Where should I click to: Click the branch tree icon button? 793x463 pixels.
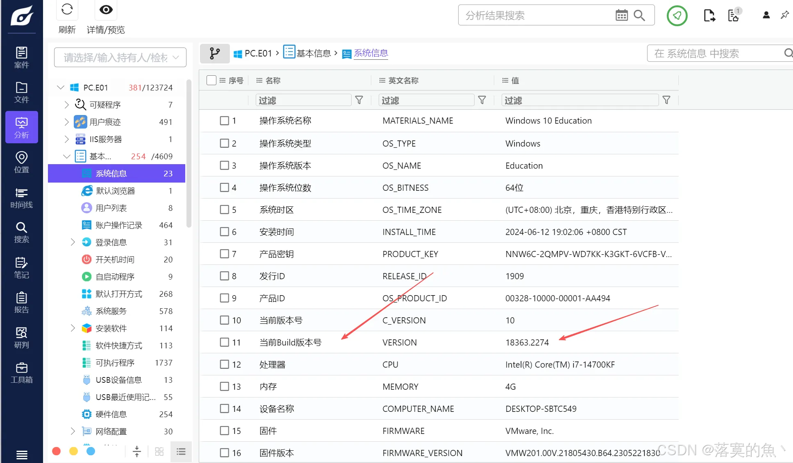(215, 53)
